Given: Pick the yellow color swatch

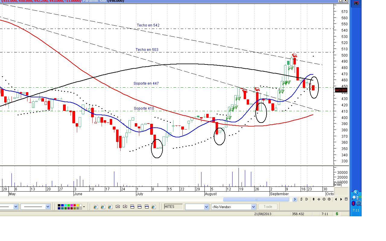Looking at the screenshot, I should 78,205.
